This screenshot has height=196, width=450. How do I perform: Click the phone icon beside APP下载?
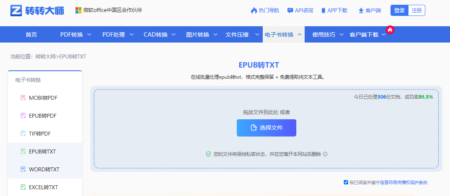[x=323, y=11]
